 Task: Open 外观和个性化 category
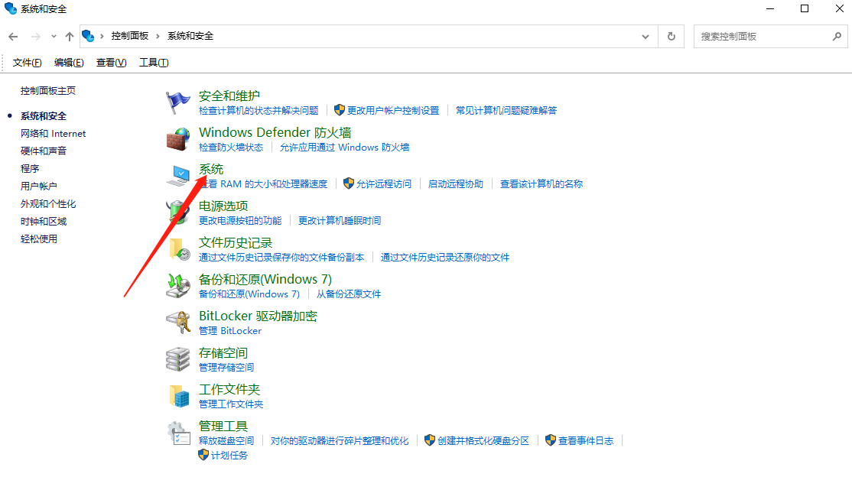point(48,204)
